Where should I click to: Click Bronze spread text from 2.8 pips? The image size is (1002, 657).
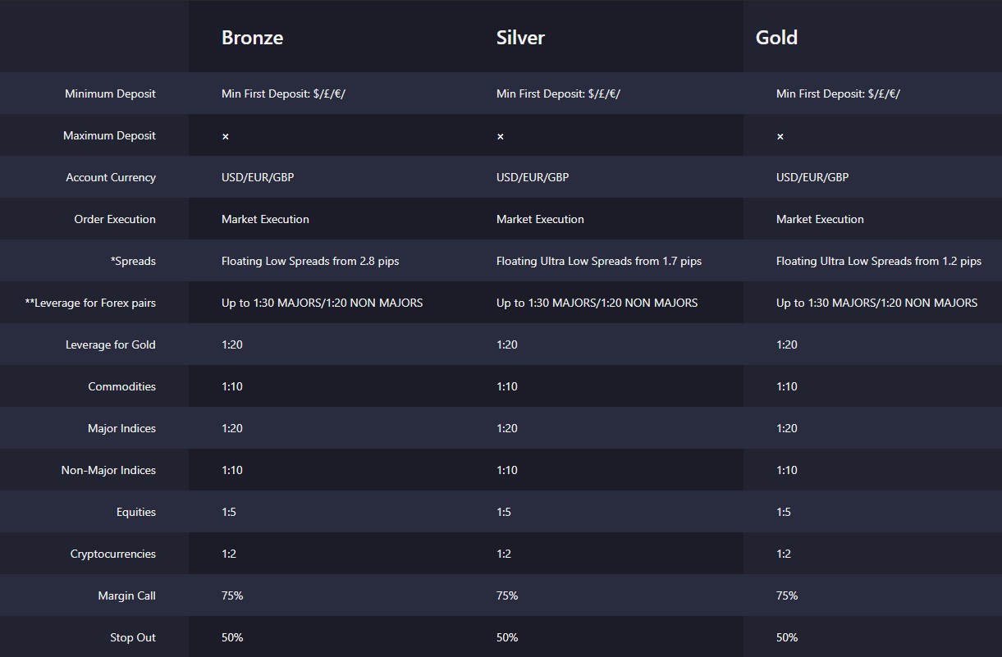(310, 262)
